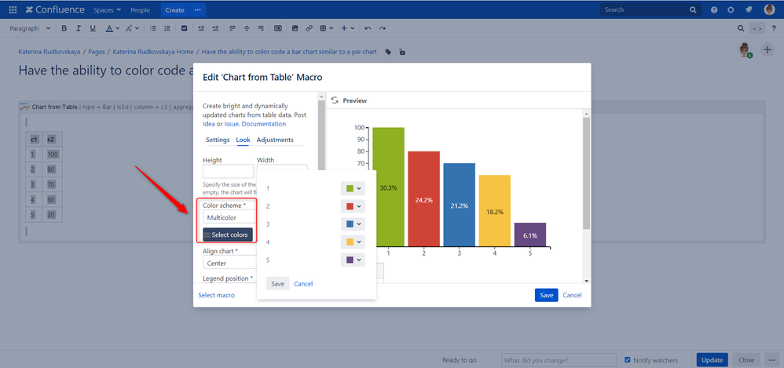This screenshot has width=784, height=368.
Task: Click the plus icon to invite editors
Action: [767, 49]
